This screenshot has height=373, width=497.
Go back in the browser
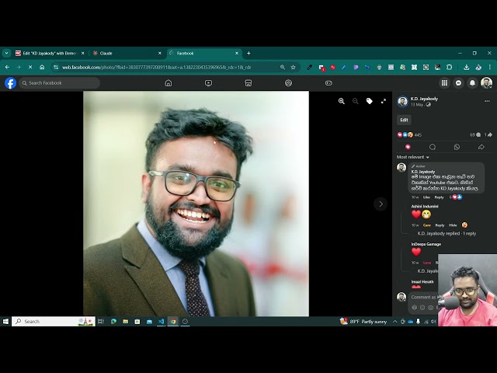click(7, 68)
